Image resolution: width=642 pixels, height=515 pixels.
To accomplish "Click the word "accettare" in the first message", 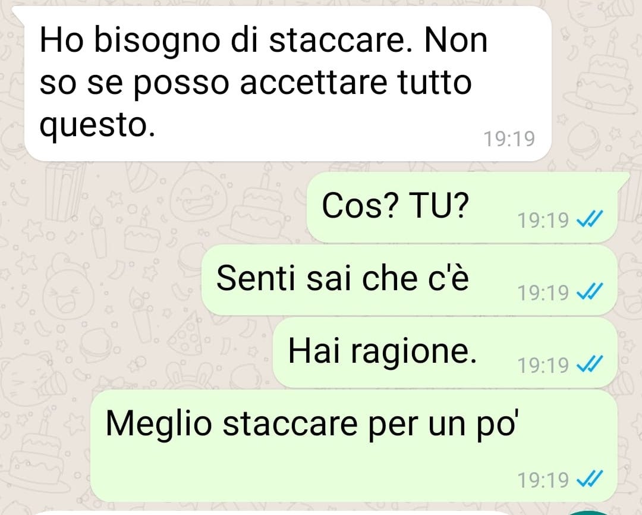I will click(x=313, y=82).
